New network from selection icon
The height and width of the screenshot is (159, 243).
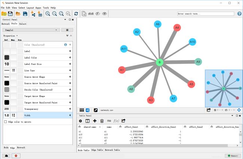pyautogui.click(x=84, y=13)
